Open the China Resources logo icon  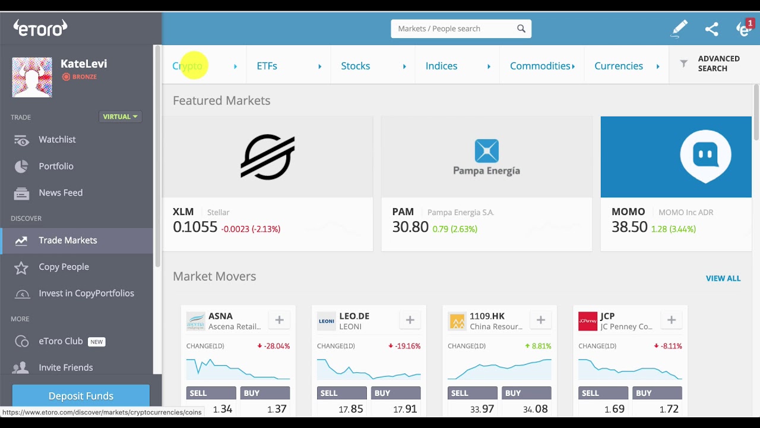coord(457,321)
